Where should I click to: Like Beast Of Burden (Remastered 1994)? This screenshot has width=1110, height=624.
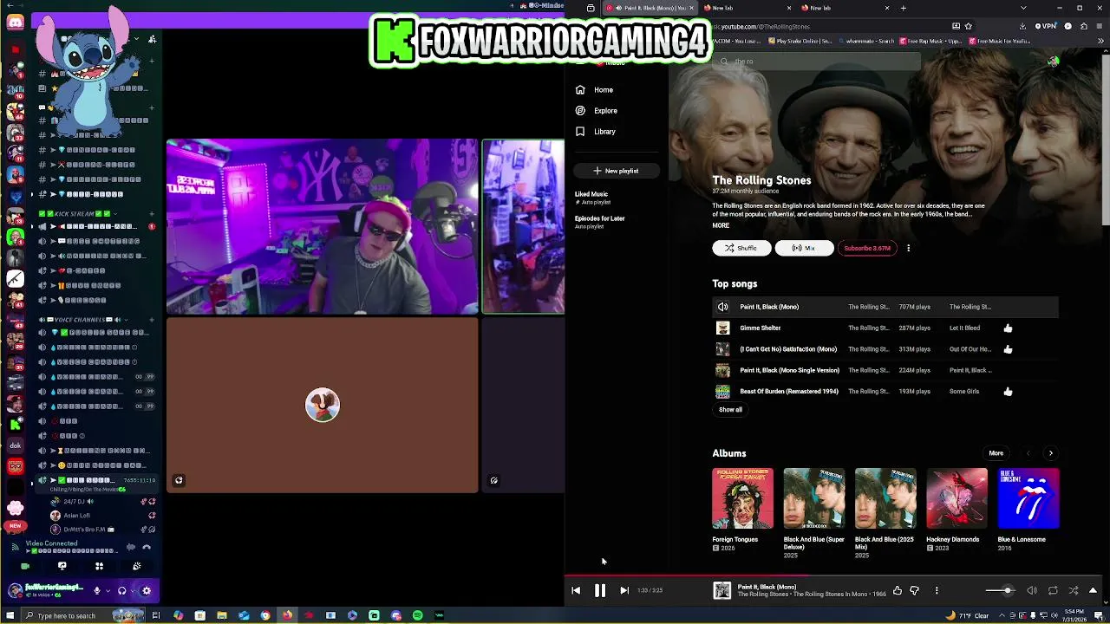pos(1008,392)
